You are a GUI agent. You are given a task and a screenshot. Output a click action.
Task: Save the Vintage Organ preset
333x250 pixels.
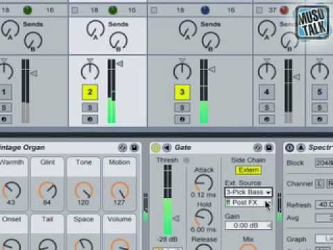pos(135,147)
